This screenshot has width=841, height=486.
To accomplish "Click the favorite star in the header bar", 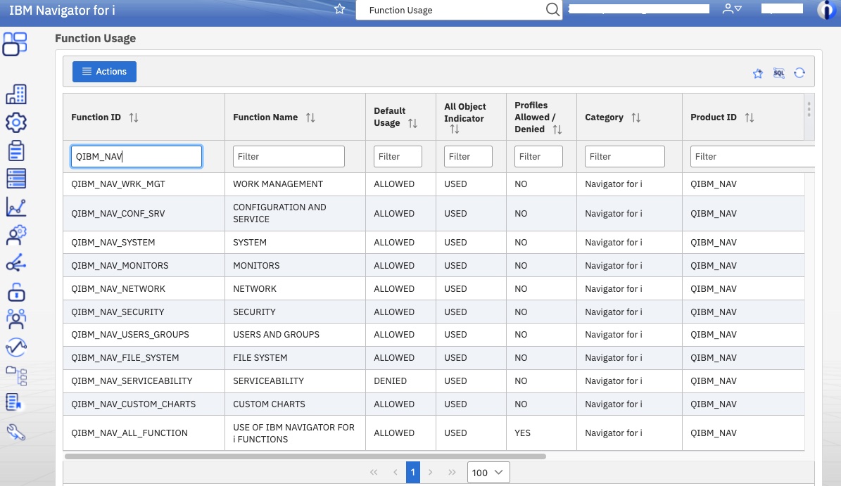I will tap(339, 9).
